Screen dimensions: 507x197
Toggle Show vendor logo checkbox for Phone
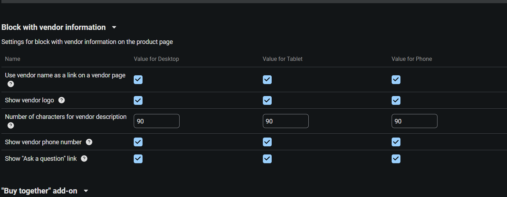click(396, 101)
